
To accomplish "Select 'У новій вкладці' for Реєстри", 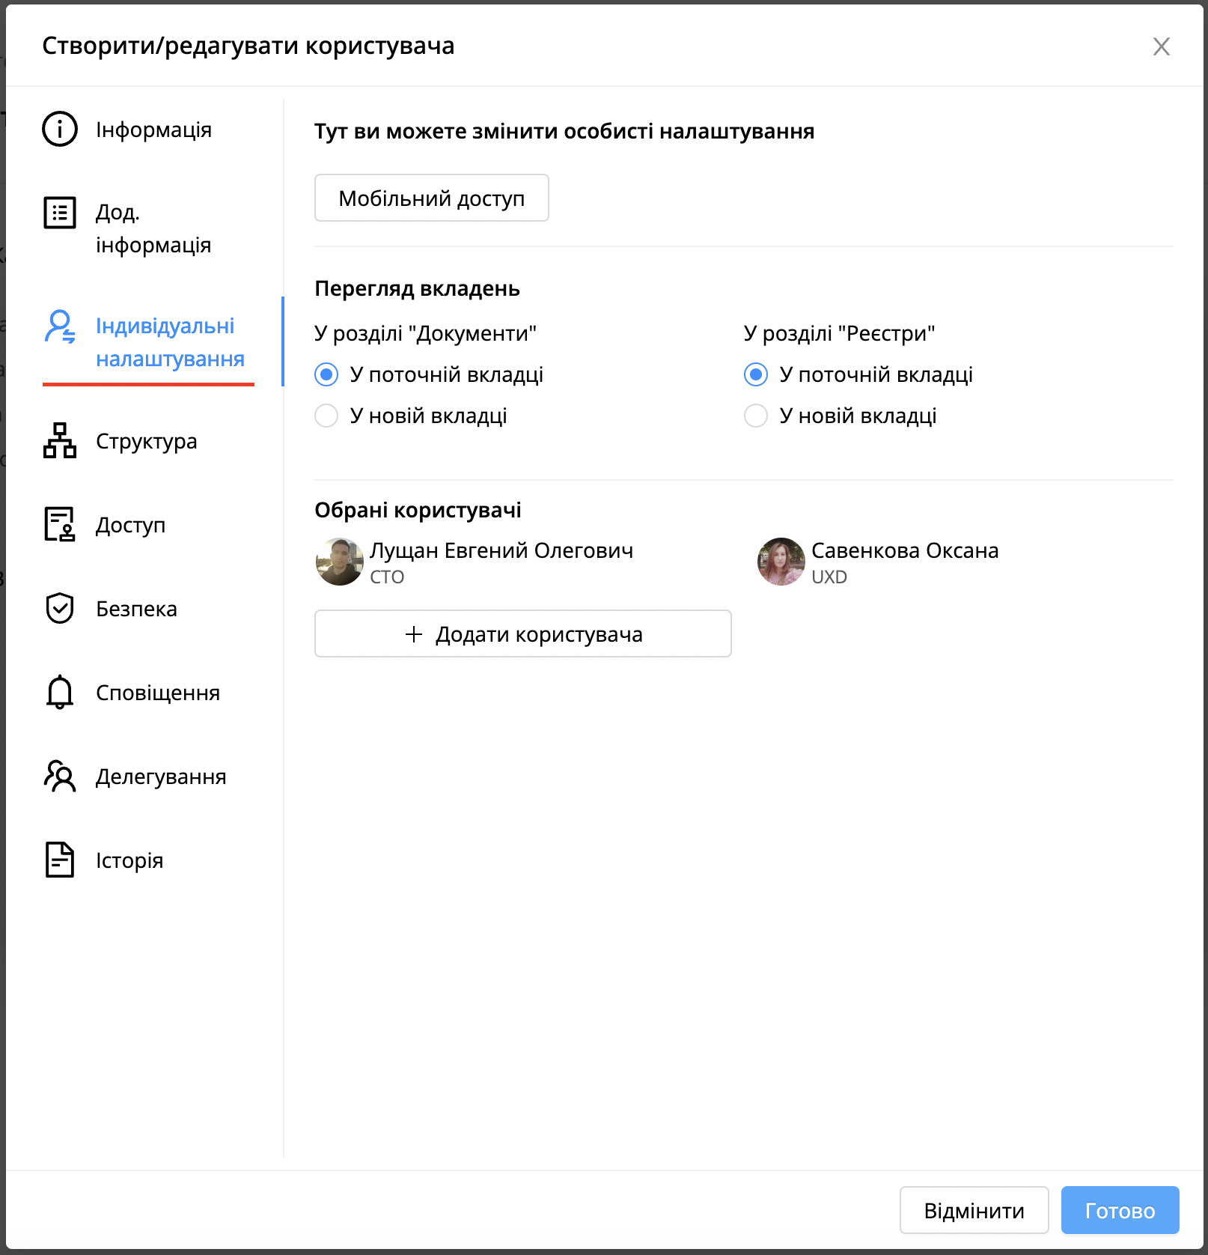I will coord(756,416).
